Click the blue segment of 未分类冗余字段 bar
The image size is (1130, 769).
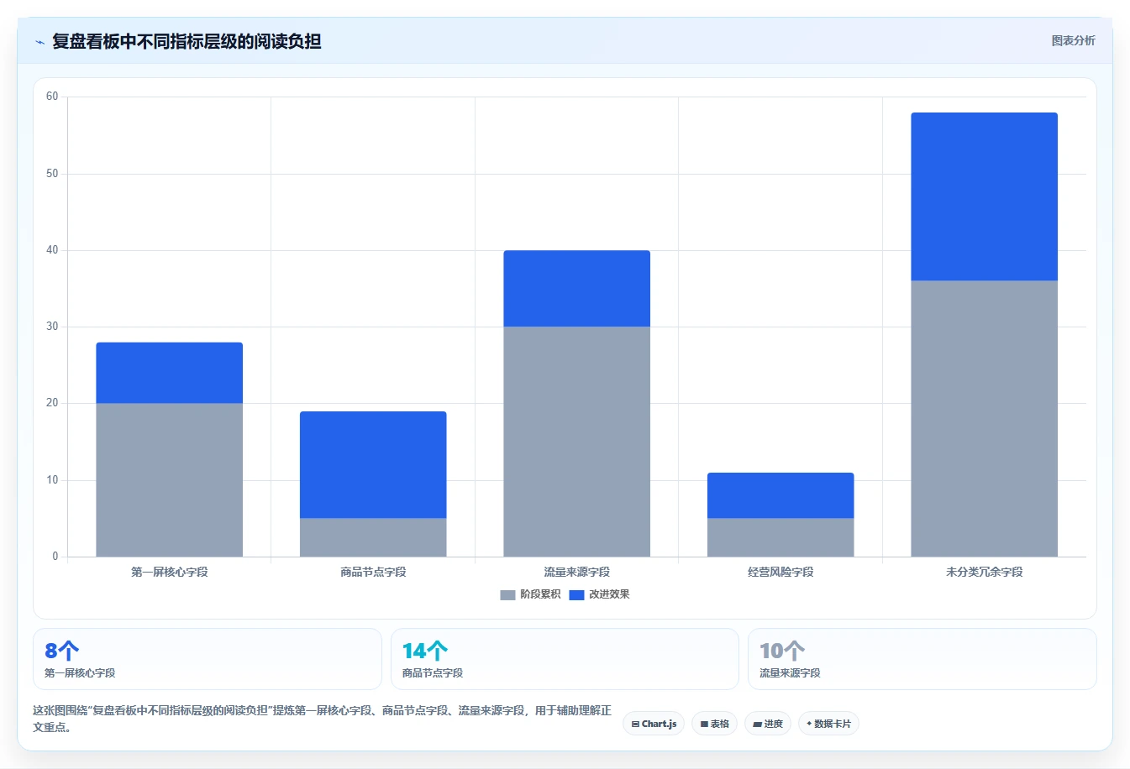985,196
